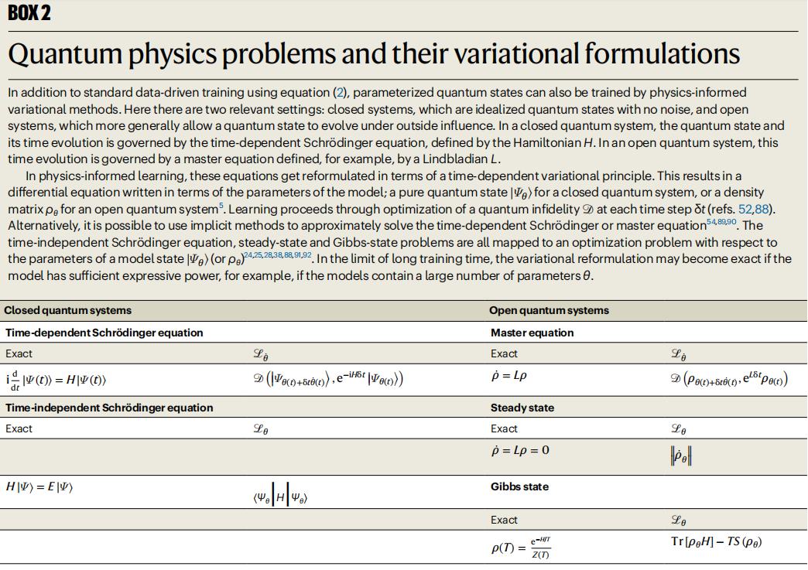Click the equation H|Ψ⟩ = E|Ψ⟩
The image size is (808, 570).
pyautogui.click(x=39, y=486)
